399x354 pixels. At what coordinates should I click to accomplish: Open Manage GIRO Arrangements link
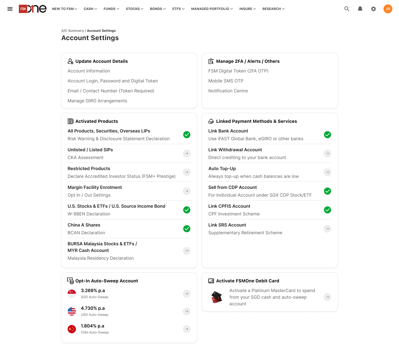(x=97, y=101)
